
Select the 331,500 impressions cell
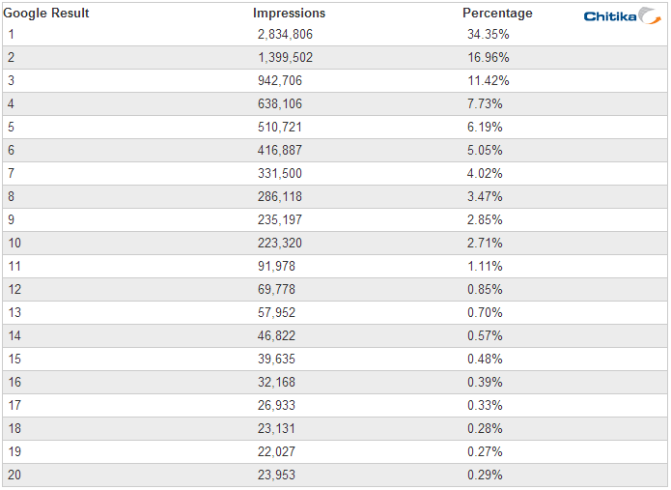tap(280, 174)
